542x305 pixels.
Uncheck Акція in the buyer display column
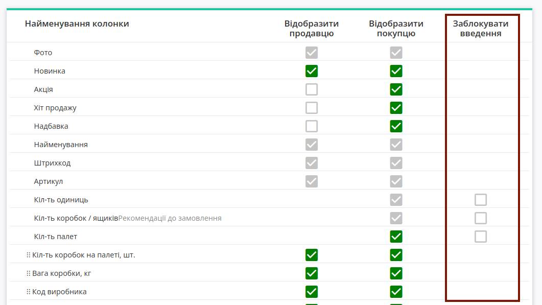point(396,89)
